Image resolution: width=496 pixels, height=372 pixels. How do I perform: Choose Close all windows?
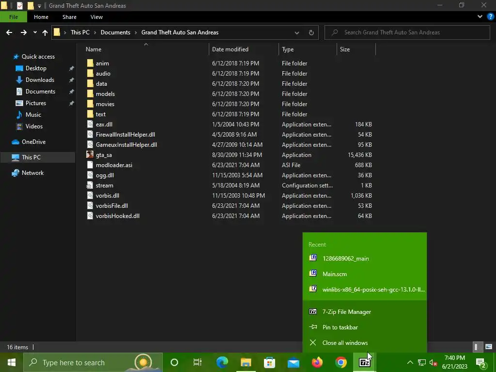pyautogui.click(x=364, y=342)
